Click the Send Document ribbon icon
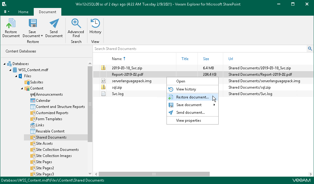The image size is (314, 184). (x=54, y=24)
